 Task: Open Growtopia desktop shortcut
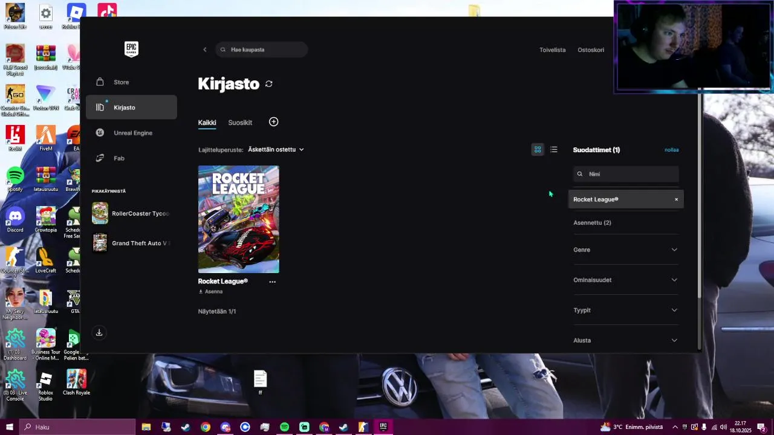45,220
